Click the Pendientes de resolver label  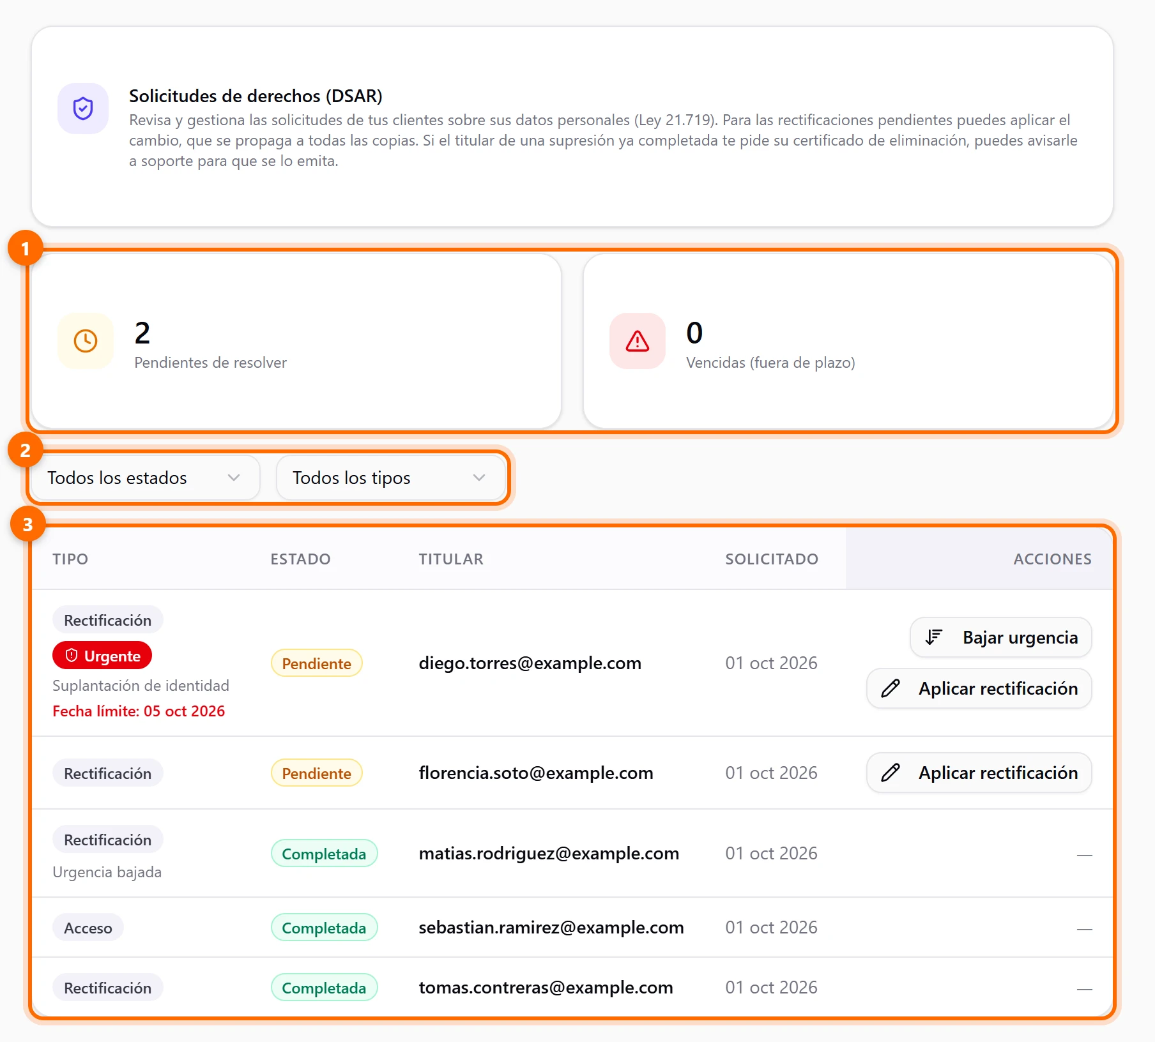point(210,362)
